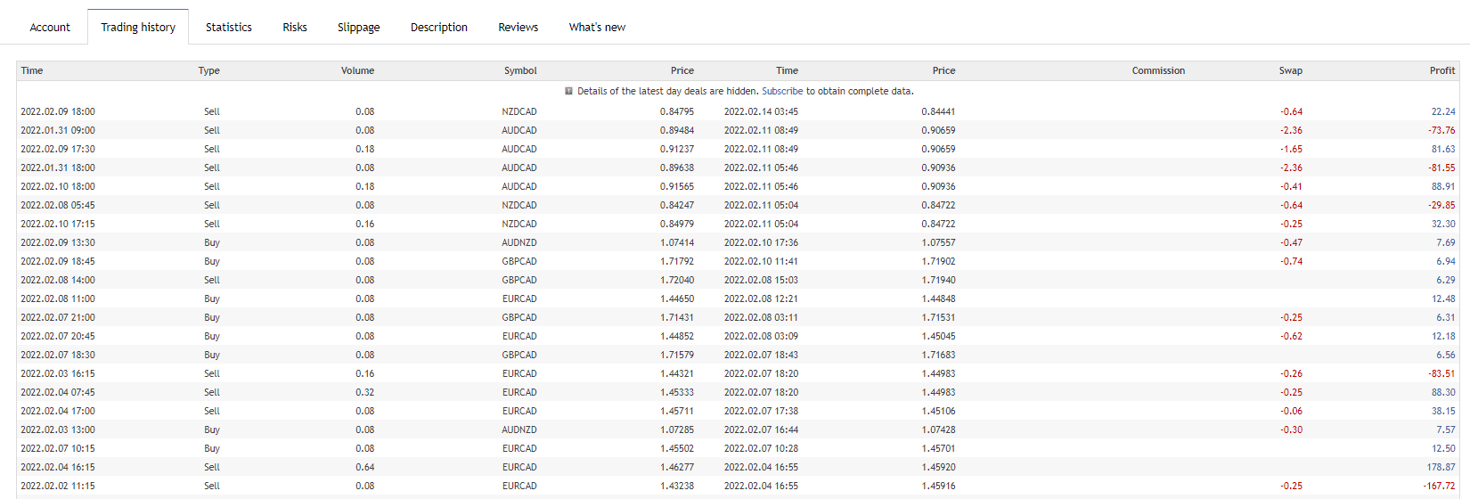Select the loss value -81.55
Screen dimensions: 1470x499
click(1441, 168)
